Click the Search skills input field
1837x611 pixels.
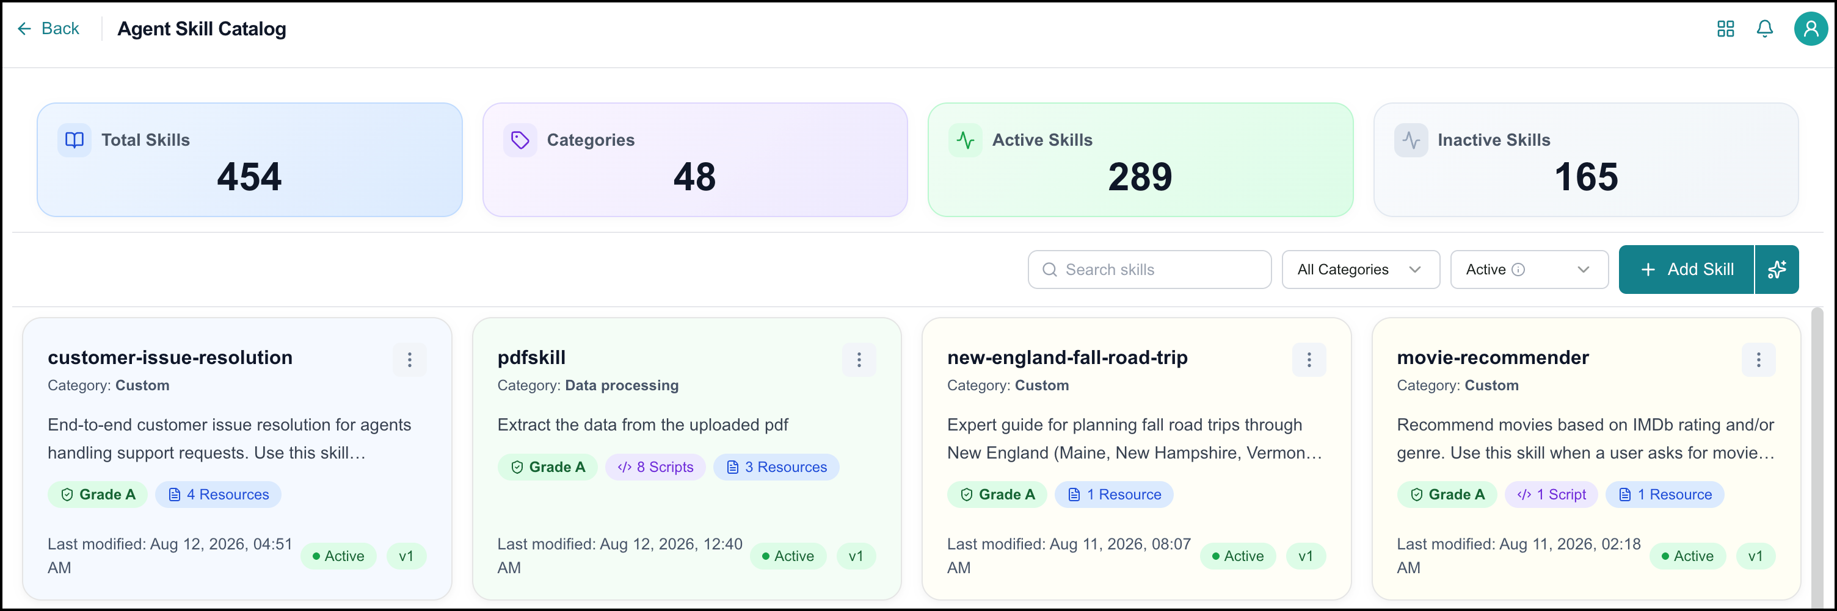[x=1149, y=269]
